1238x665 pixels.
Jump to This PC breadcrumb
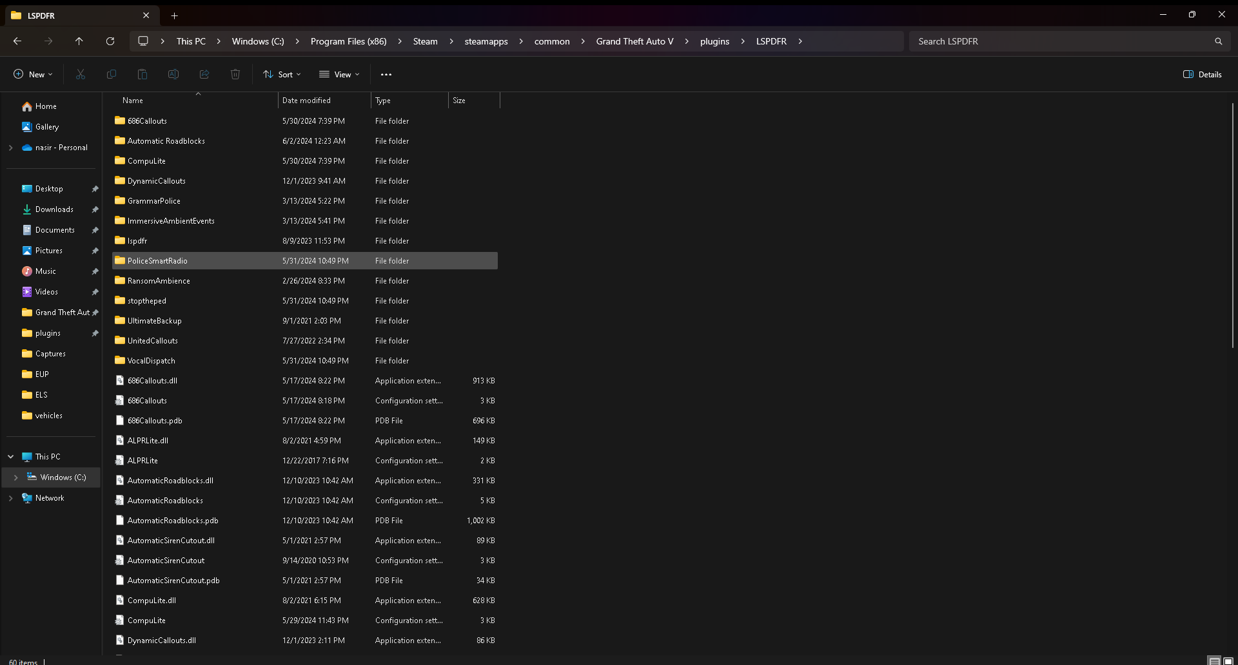(192, 41)
